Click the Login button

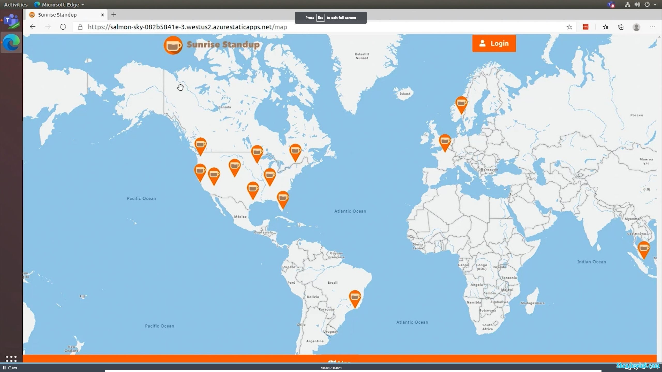tap(494, 44)
